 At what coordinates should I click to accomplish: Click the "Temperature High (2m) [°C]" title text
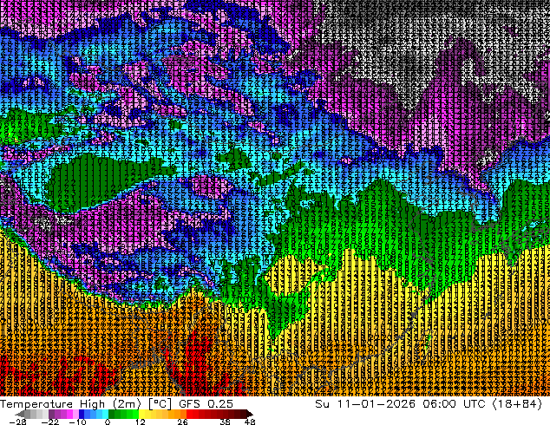(x=86, y=404)
